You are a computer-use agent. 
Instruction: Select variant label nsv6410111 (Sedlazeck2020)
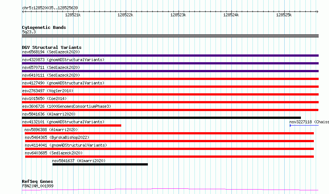coord(51,75)
